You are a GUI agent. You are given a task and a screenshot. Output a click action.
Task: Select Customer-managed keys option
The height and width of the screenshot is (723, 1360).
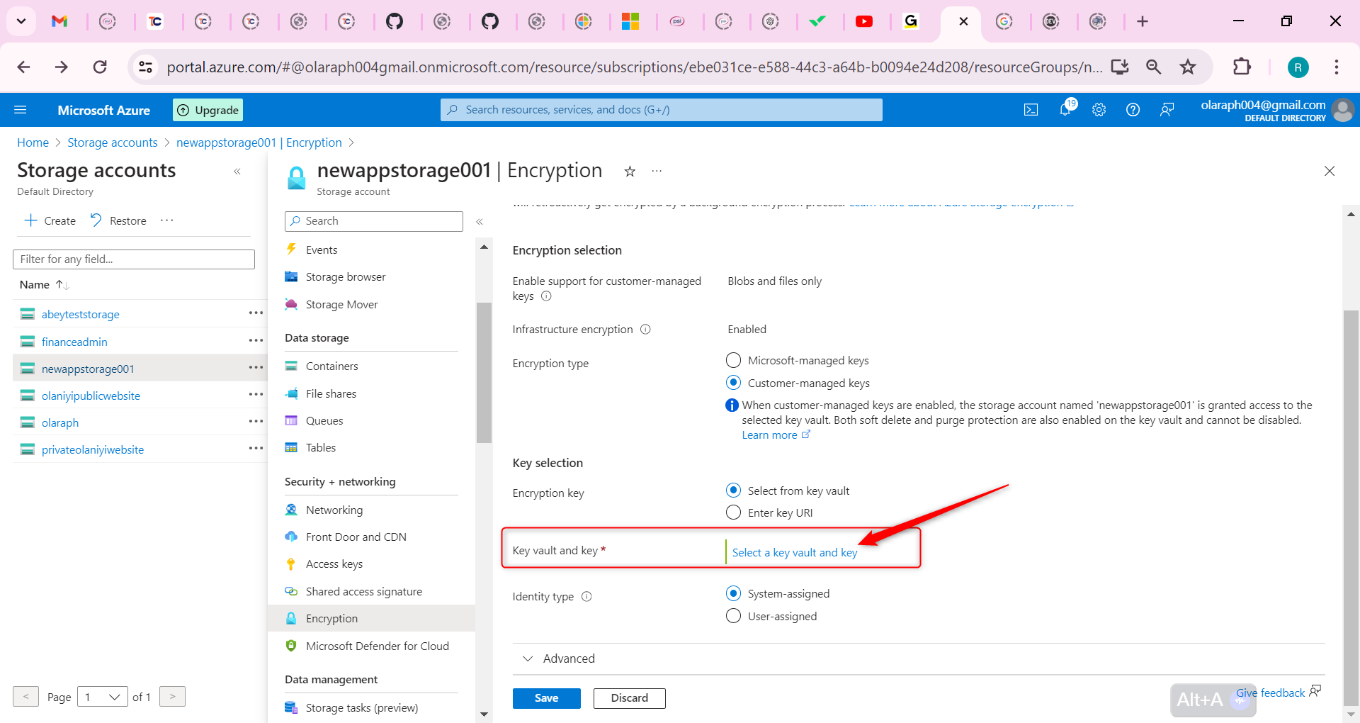[x=734, y=383]
